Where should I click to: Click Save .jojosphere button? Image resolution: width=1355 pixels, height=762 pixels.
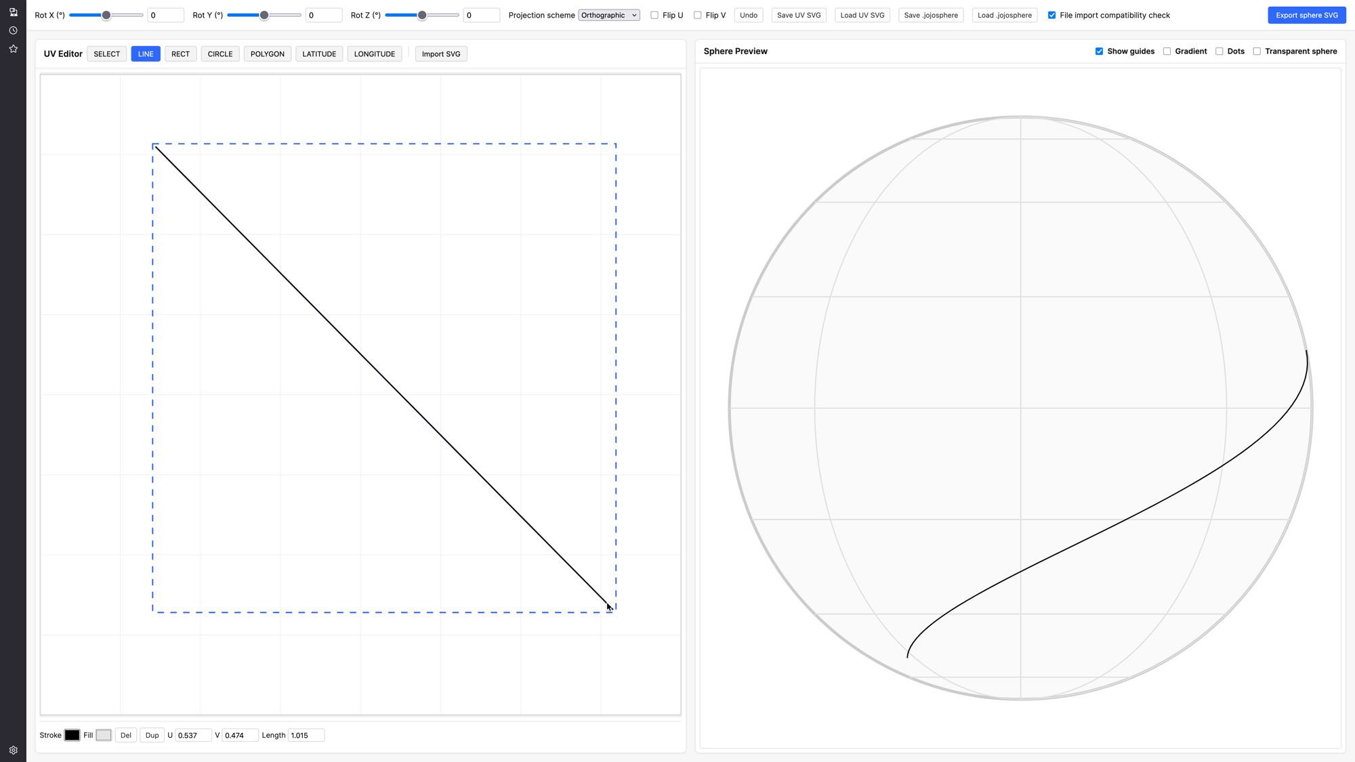(931, 15)
